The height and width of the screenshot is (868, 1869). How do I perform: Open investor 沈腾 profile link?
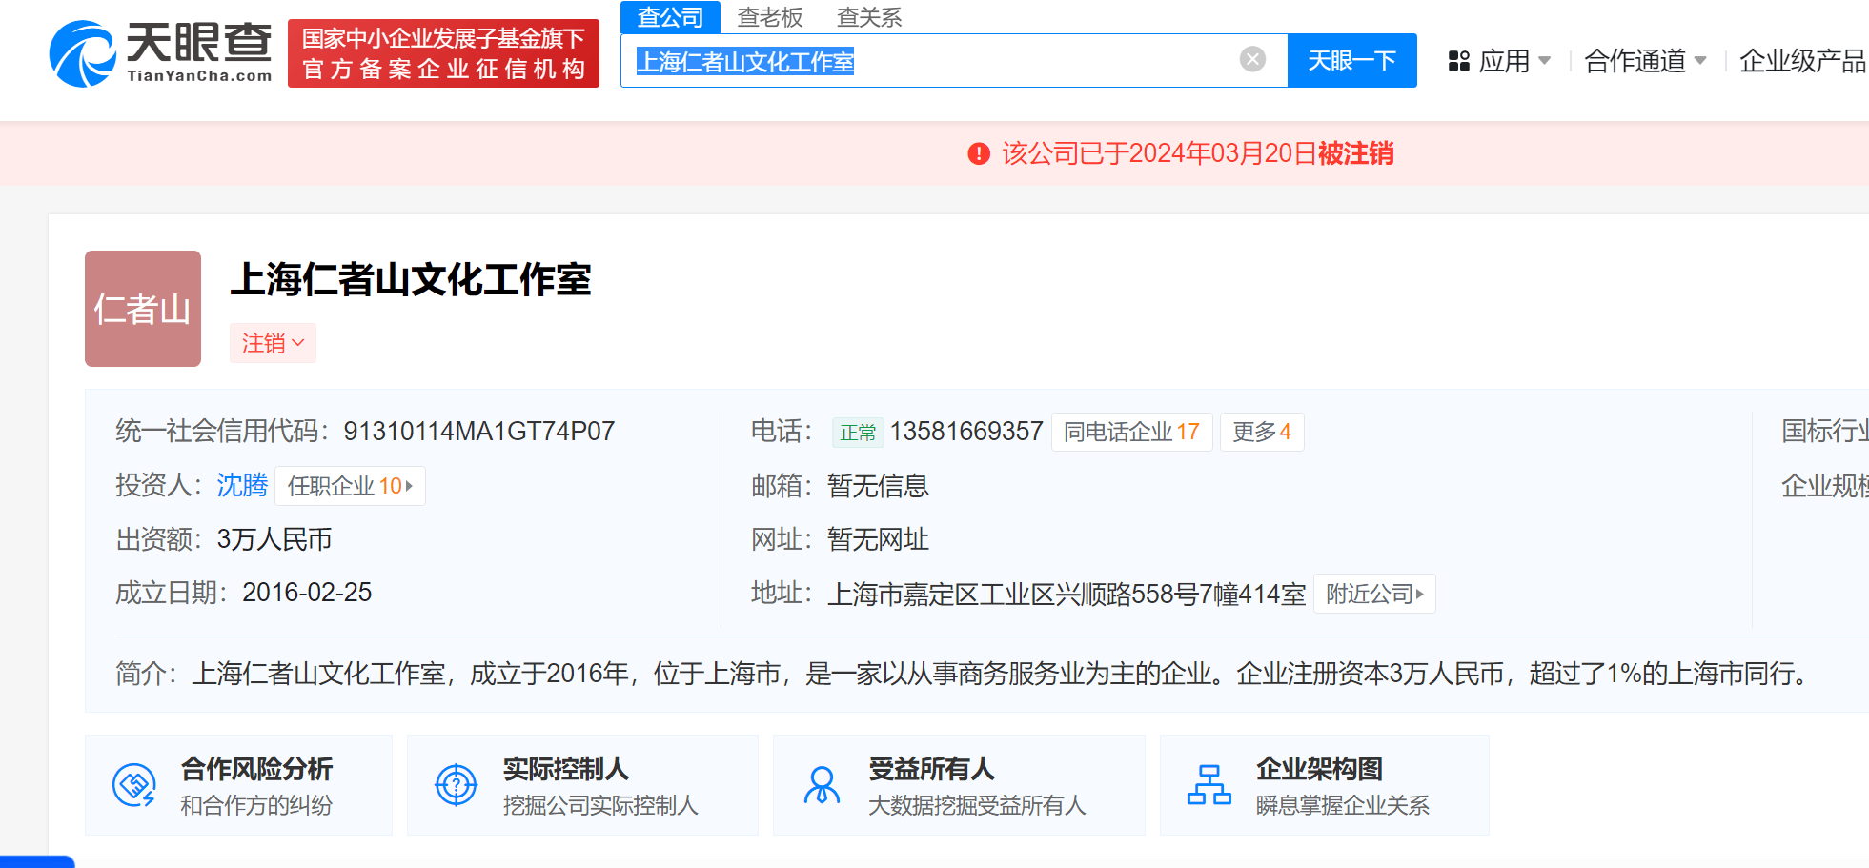pyautogui.click(x=241, y=485)
